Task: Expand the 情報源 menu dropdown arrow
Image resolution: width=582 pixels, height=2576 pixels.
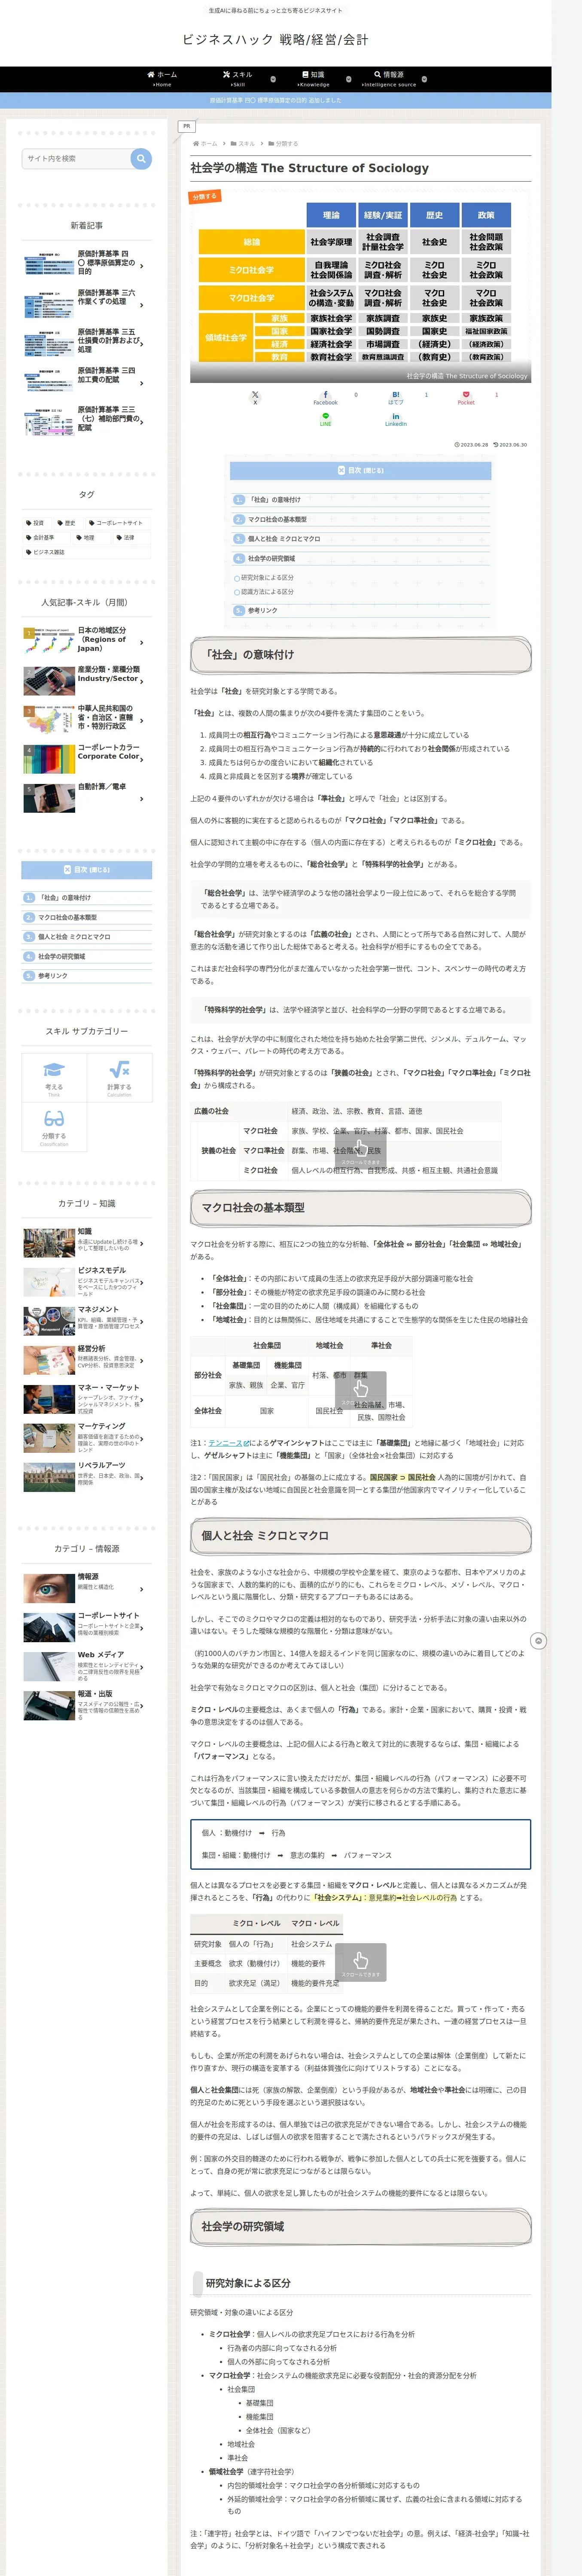Action: pyautogui.click(x=424, y=78)
